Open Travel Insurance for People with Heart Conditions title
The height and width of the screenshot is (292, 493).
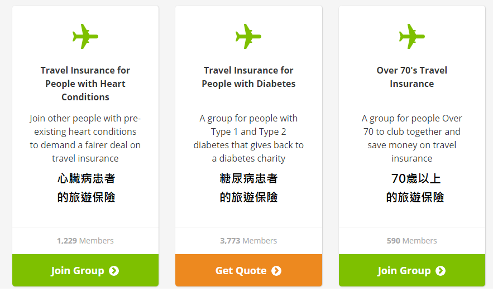(85, 84)
